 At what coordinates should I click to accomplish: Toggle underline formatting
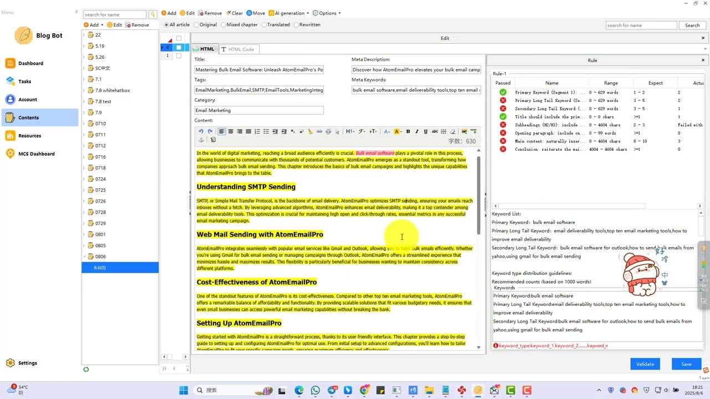[425, 131]
